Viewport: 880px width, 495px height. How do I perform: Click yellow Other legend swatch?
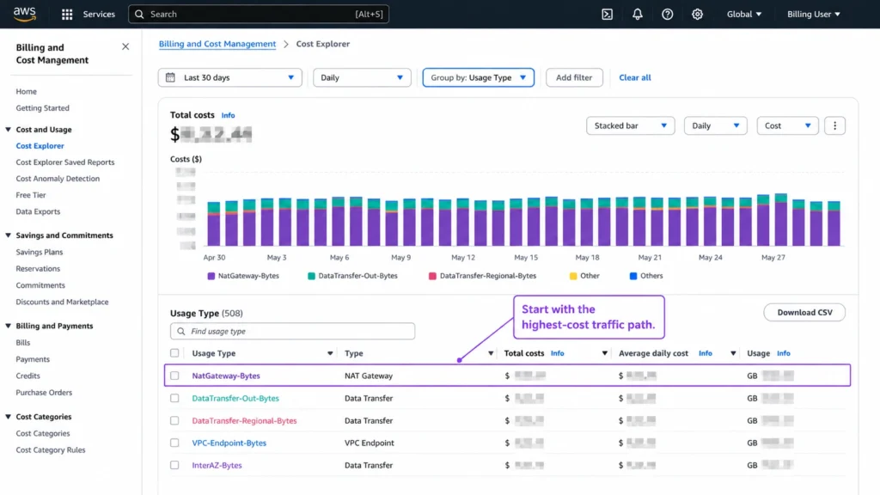pyautogui.click(x=573, y=276)
